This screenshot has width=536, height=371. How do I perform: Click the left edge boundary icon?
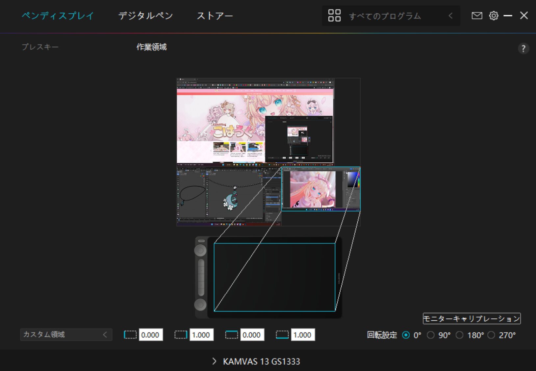point(130,335)
